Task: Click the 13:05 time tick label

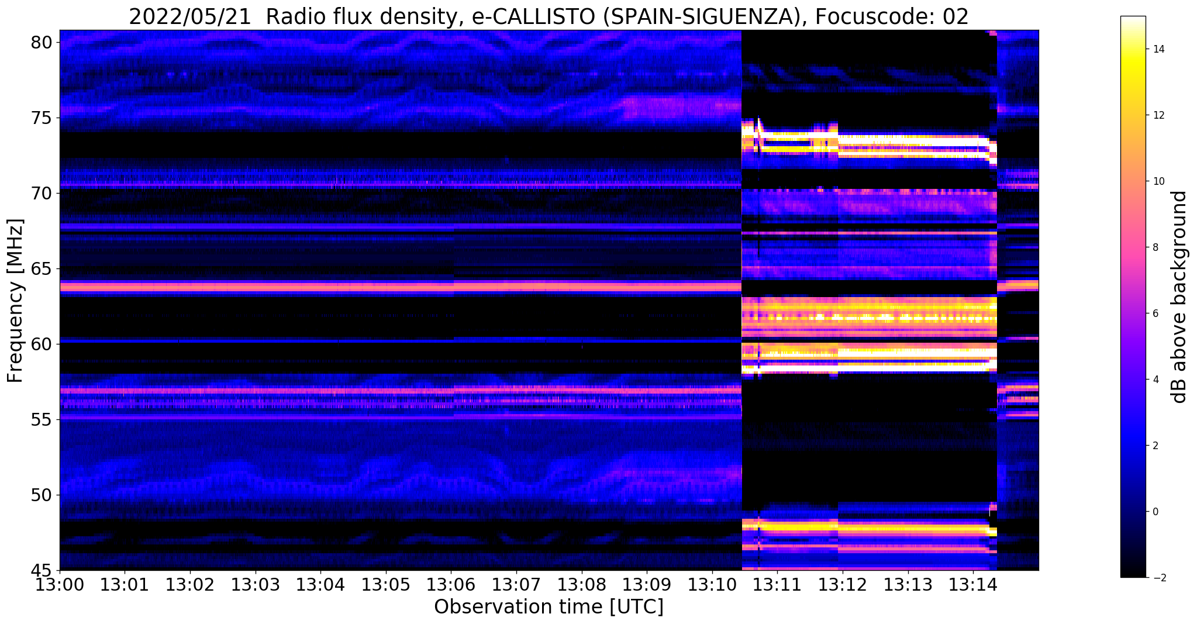Action: coord(386,584)
